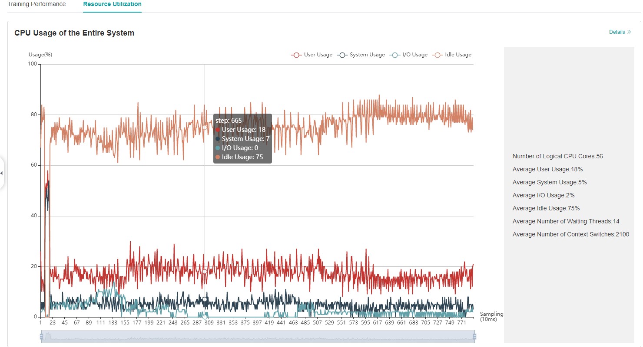Toggle the User Usage series in legend
Image resolution: width=643 pixels, height=347 pixels.
312,55
